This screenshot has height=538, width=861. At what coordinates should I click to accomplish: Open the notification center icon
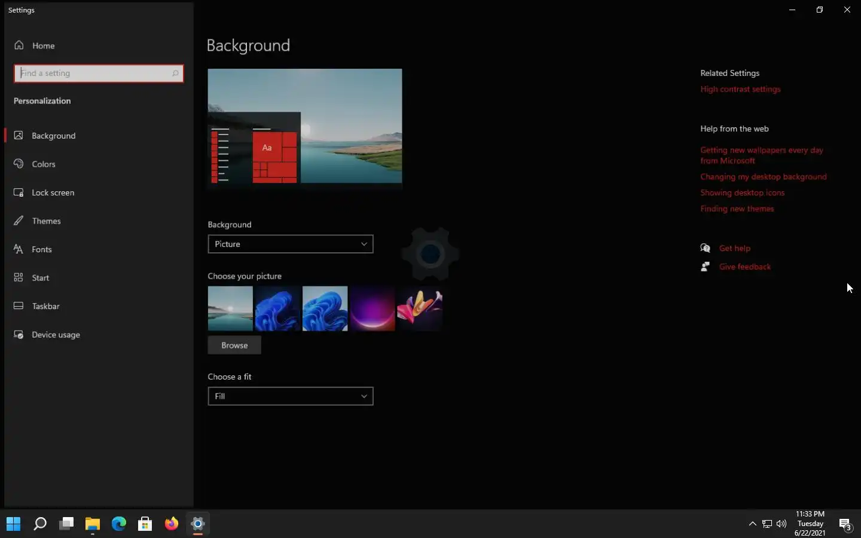845,525
